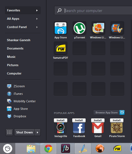Install the Instagrille app

(x=61, y=120)
